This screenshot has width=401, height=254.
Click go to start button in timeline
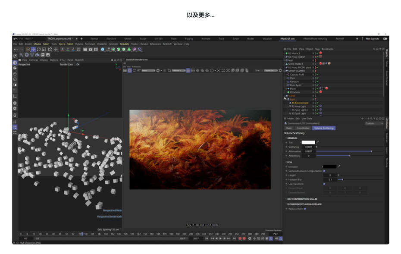pyautogui.click(x=207, y=238)
